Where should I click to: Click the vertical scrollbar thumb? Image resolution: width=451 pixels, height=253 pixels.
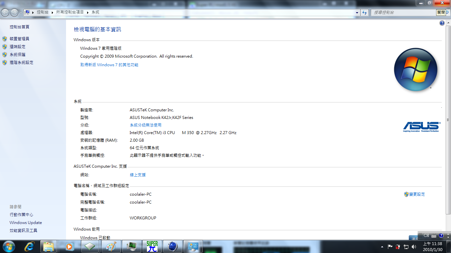tap(448, 120)
